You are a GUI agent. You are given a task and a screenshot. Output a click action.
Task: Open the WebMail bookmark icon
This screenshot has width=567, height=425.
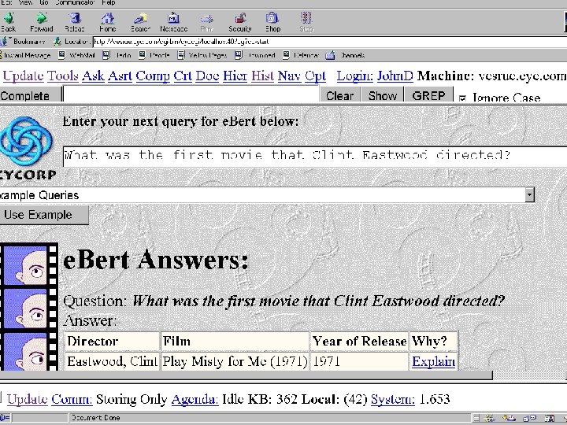click(x=62, y=55)
